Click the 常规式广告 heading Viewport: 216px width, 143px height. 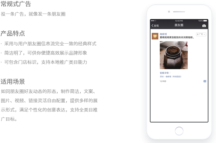pyautogui.click(x=16, y=4)
